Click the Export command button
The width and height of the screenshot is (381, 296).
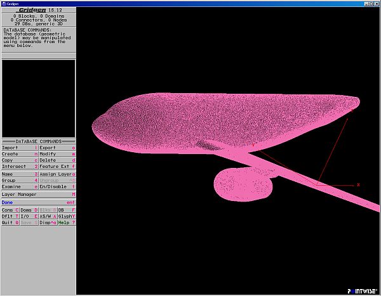tap(57, 147)
